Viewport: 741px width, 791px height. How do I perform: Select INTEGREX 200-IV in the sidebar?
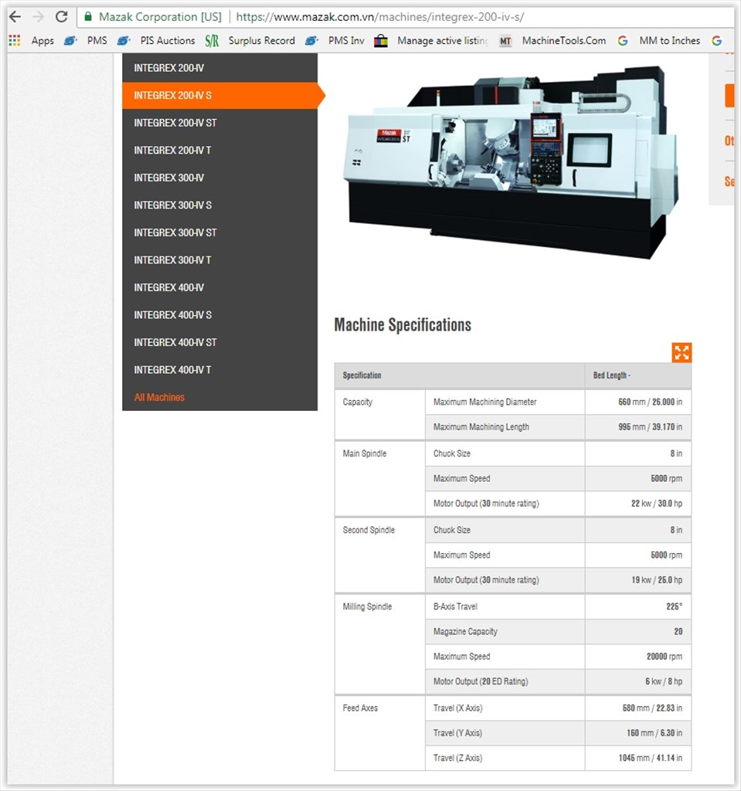(219, 68)
